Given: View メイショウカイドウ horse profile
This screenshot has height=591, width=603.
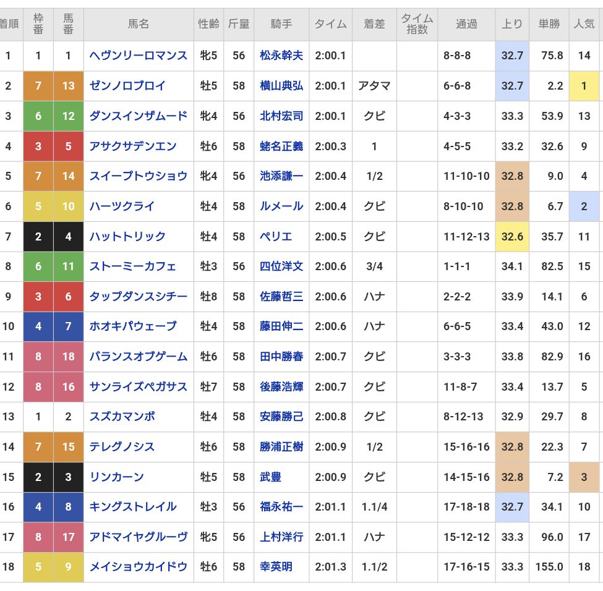Looking at the screenshot, I should click(x=138, y=567).
